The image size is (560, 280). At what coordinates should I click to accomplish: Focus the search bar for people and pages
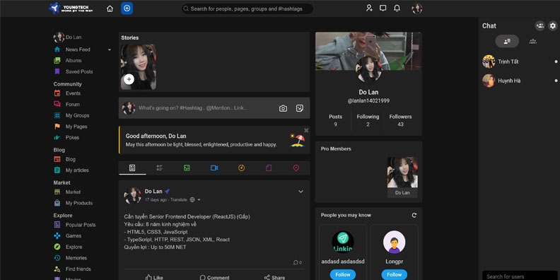coord(247,8)
